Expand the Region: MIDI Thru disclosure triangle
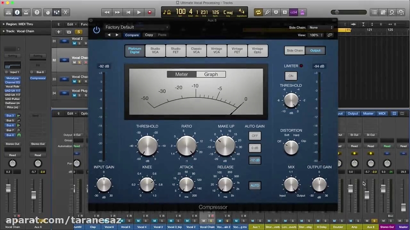The image size is (410, 230). (4, 24)
